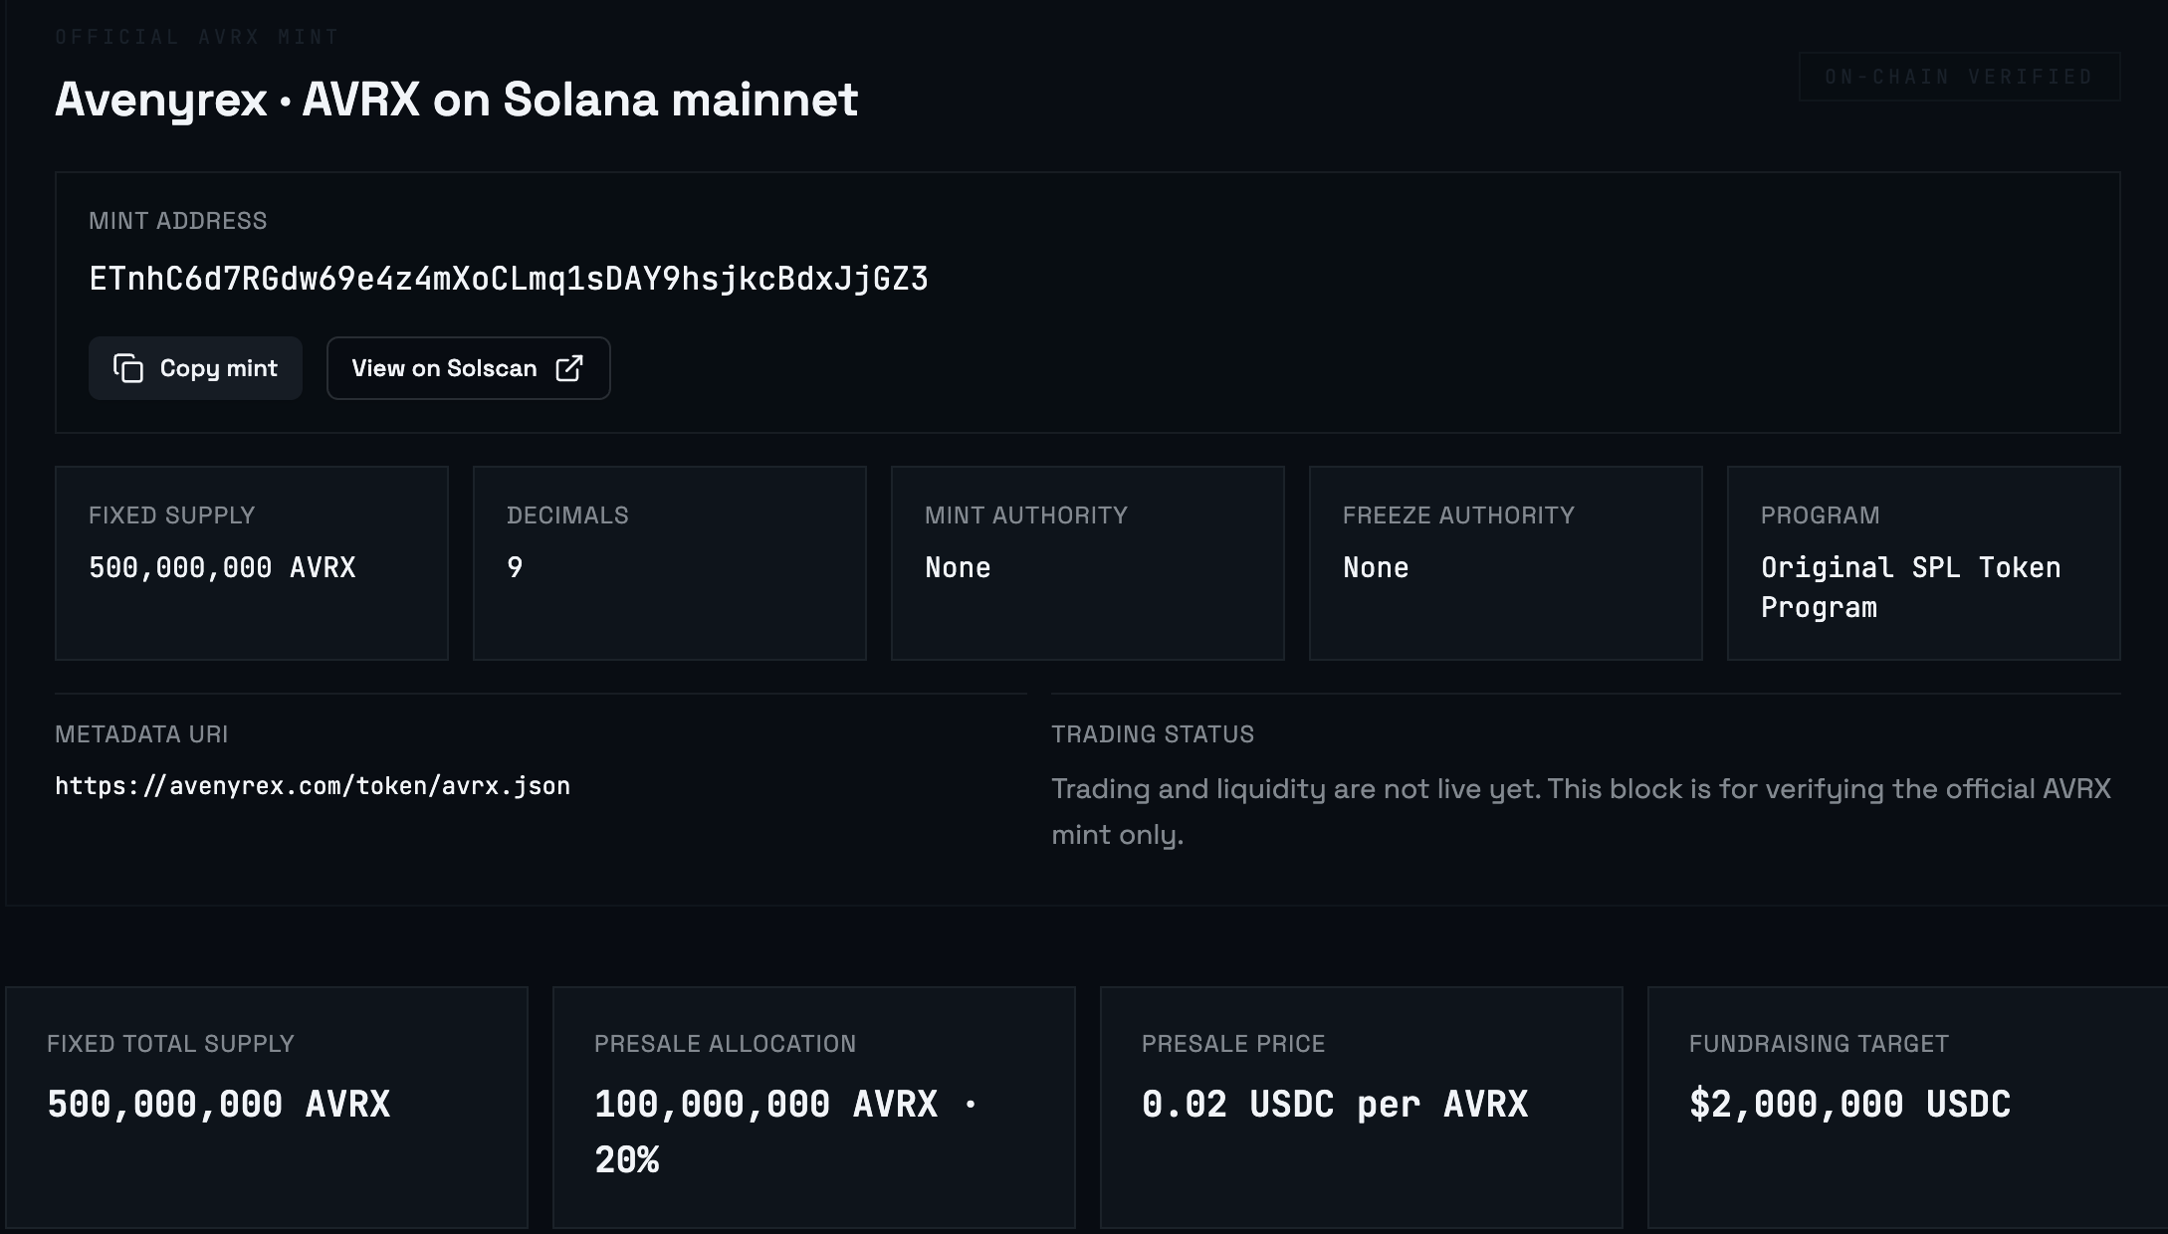Open View on Solscan link
Viewport: 2168px width, 1234px height.
point(468,368)
